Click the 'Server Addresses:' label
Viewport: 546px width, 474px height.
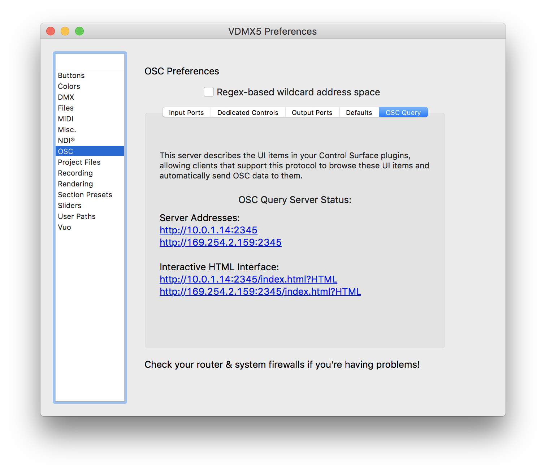200,218
